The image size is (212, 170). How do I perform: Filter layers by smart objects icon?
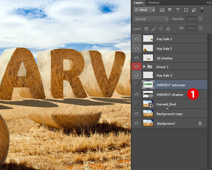tap(194, 10)
